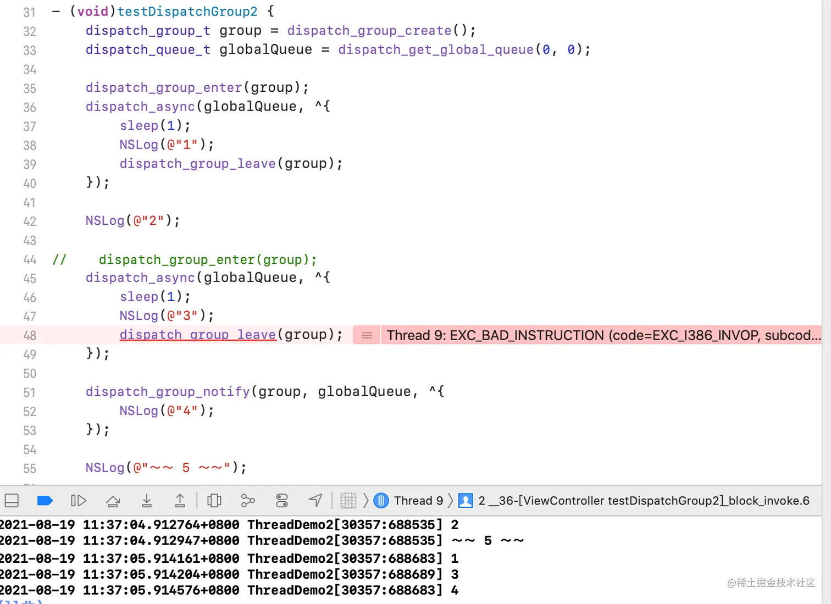Click the globalQueue variable name on line 33

point(265,50)
